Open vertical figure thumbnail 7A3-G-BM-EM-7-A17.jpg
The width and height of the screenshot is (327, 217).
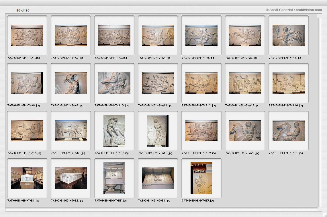[114, 131]
